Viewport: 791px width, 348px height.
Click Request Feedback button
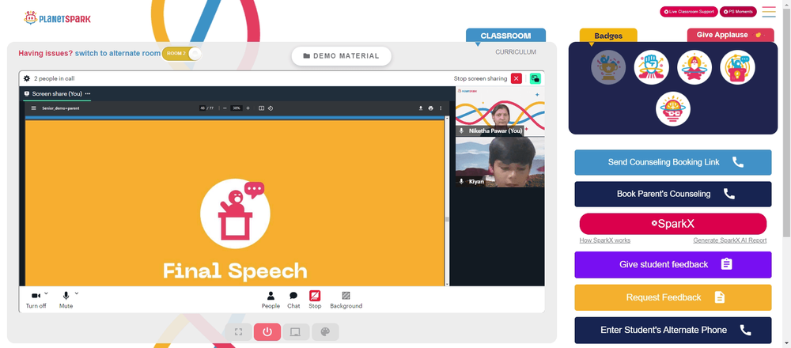coord(673,297)
